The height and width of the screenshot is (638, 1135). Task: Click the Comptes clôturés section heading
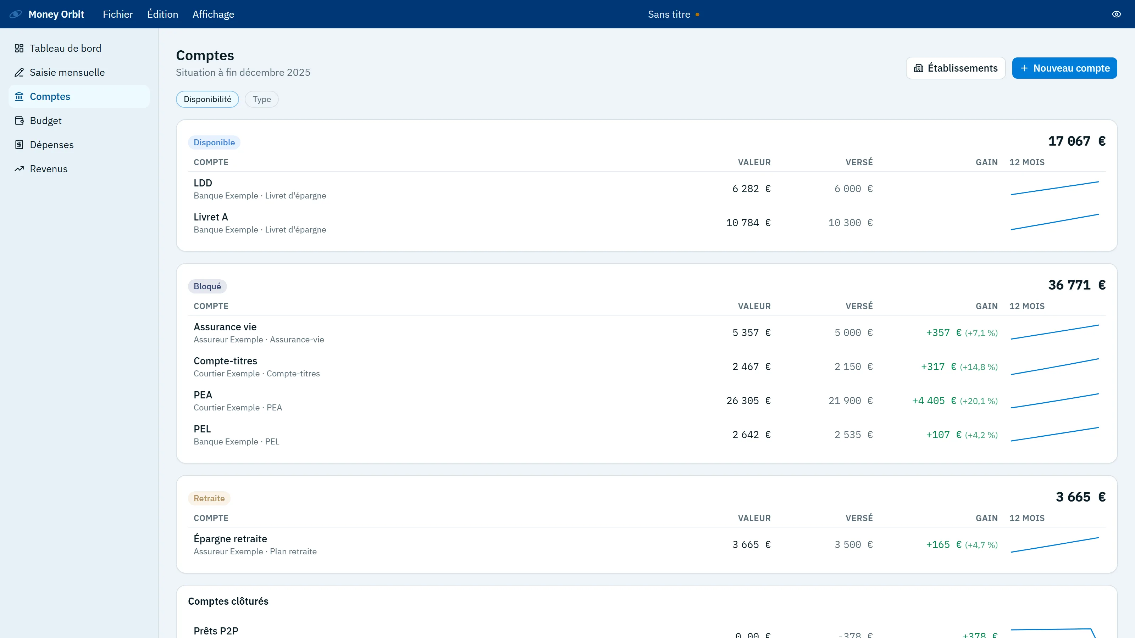click(228, 601)
